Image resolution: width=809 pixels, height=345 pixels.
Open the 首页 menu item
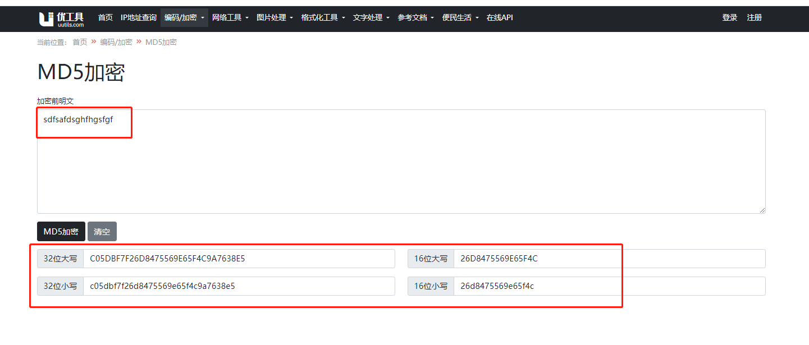[x=105, y=18]
